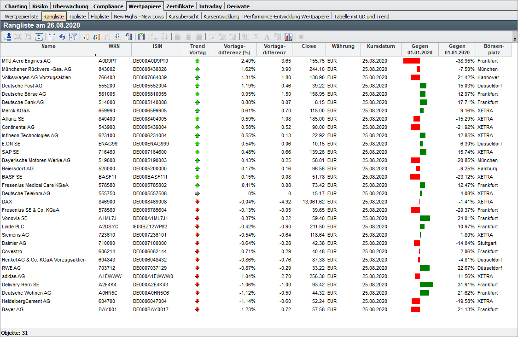Click the blue refresh arrows toolbar icon
518x337 pixels.
(x=63, y=37)
